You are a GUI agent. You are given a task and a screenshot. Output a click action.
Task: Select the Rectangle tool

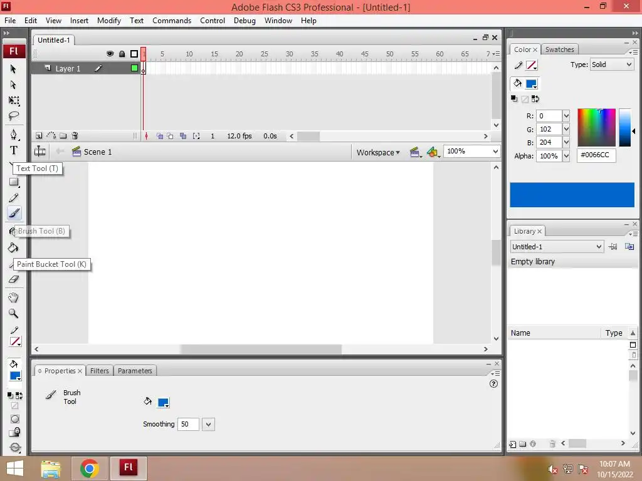tap(14, 182)
